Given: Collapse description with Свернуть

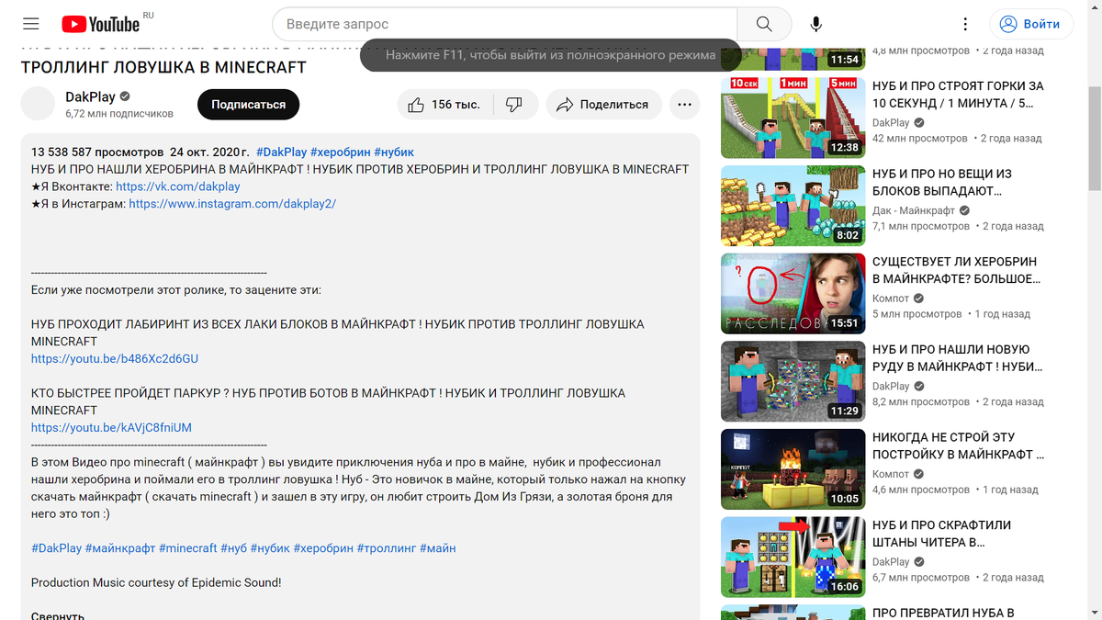Looking at the screenshot, I should click(58, 615).
